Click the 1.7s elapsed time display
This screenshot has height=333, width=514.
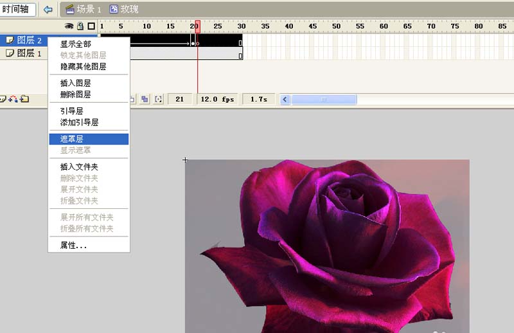click(259, 99)
